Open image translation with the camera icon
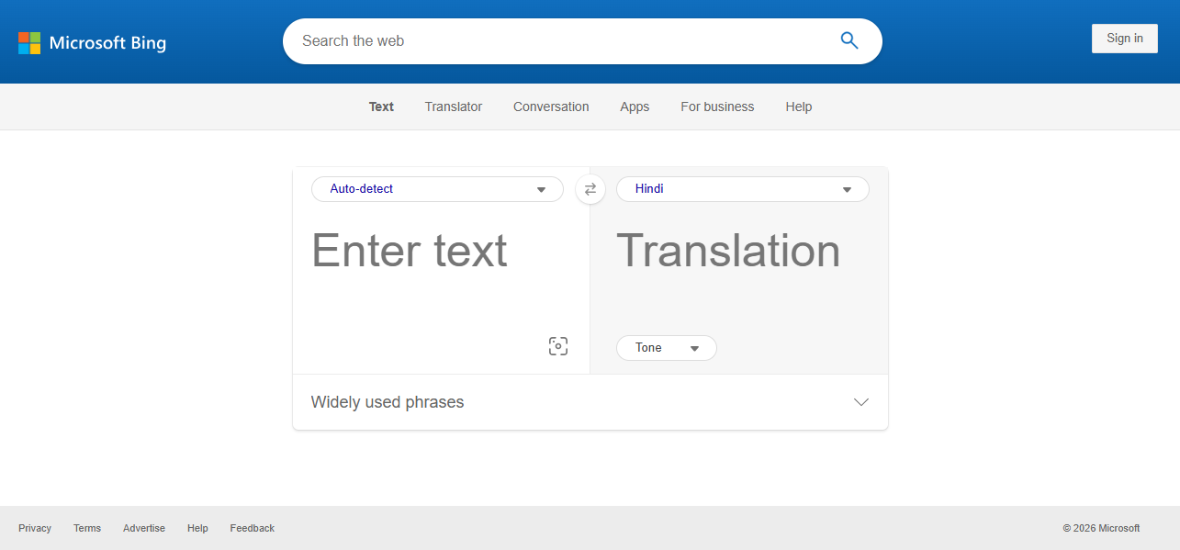 point(557,346)
